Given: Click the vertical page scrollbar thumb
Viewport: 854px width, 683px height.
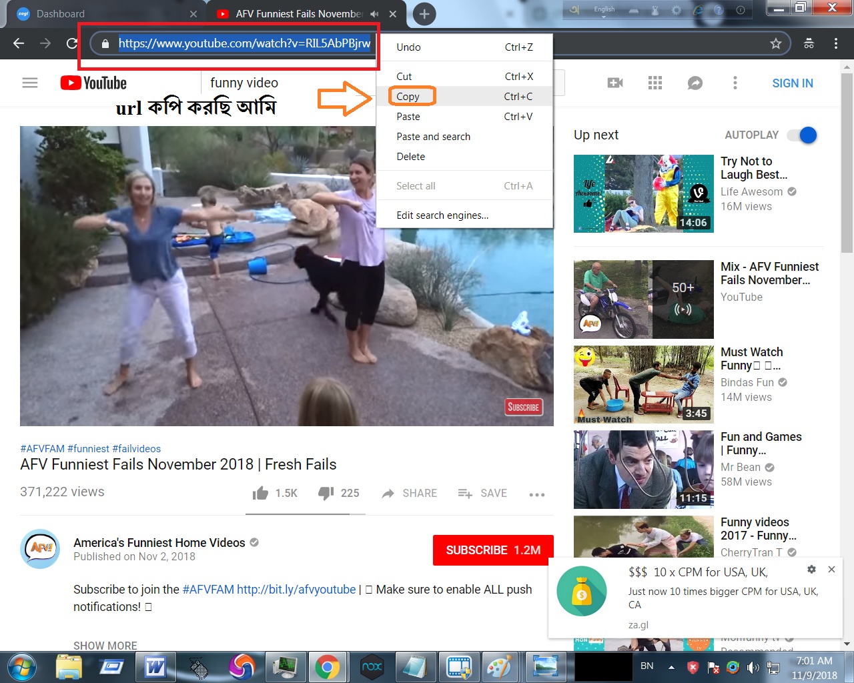Looking at the screenshot, I should 847,163.
